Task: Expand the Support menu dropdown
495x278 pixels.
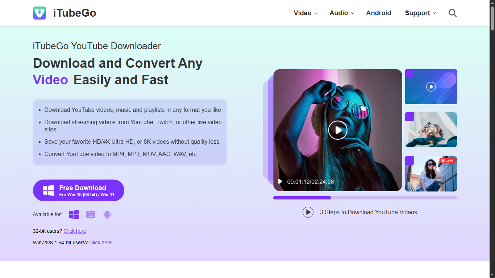Action: click(x=420, y=13)
